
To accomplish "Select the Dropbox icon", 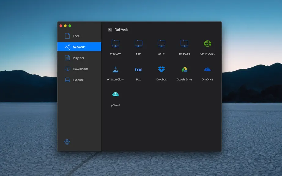I will (161, 69).
